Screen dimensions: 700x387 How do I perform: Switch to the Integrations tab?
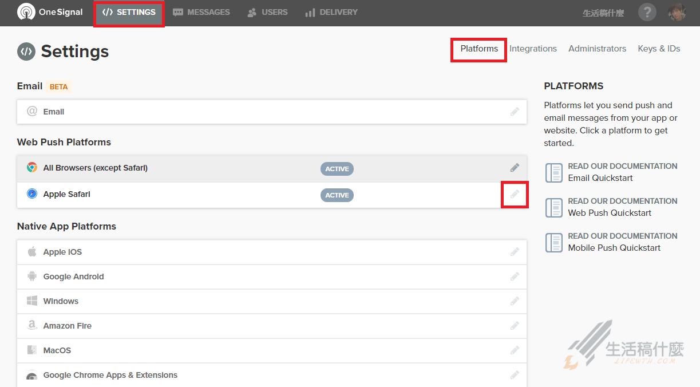pos(533,49)
